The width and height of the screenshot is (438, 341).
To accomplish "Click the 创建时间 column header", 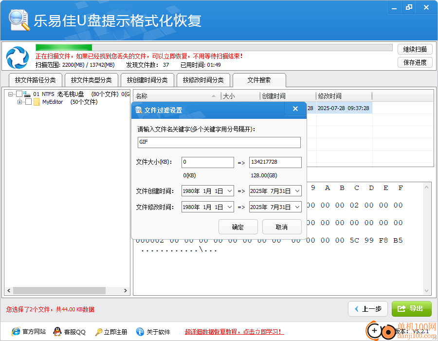I will point(288,96).
